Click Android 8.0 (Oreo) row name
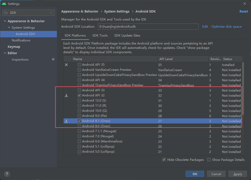The width and height of the screenshot is (251, 180). pos(96,126)
